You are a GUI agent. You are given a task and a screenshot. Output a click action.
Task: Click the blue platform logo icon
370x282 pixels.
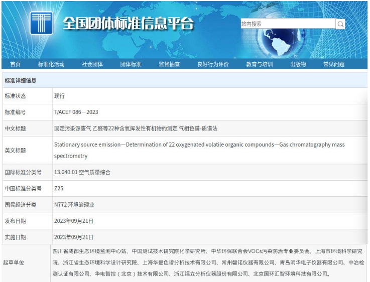click(x=41, y=23)
